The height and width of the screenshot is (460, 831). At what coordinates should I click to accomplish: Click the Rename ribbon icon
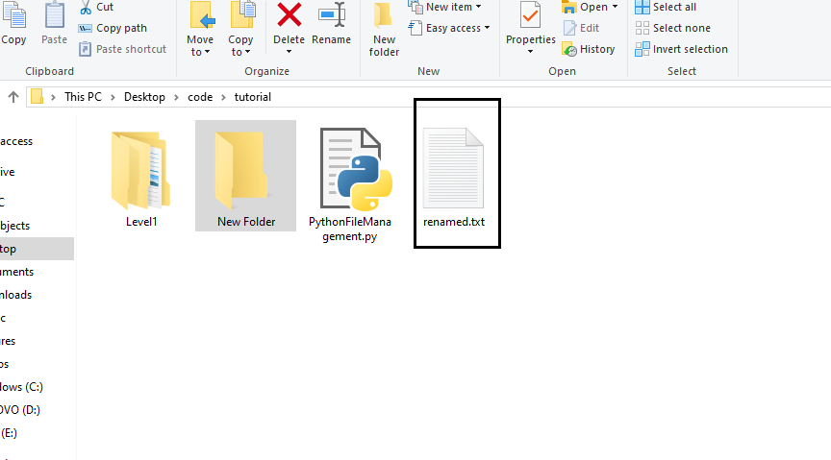(331, 16)
